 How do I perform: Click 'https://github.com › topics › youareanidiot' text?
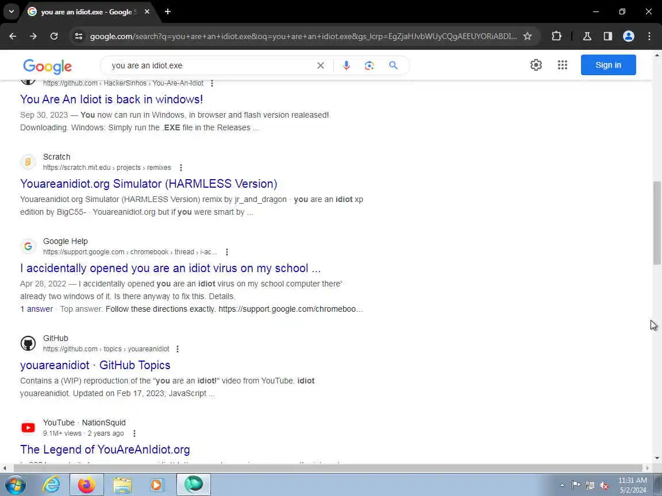point(106,349)
